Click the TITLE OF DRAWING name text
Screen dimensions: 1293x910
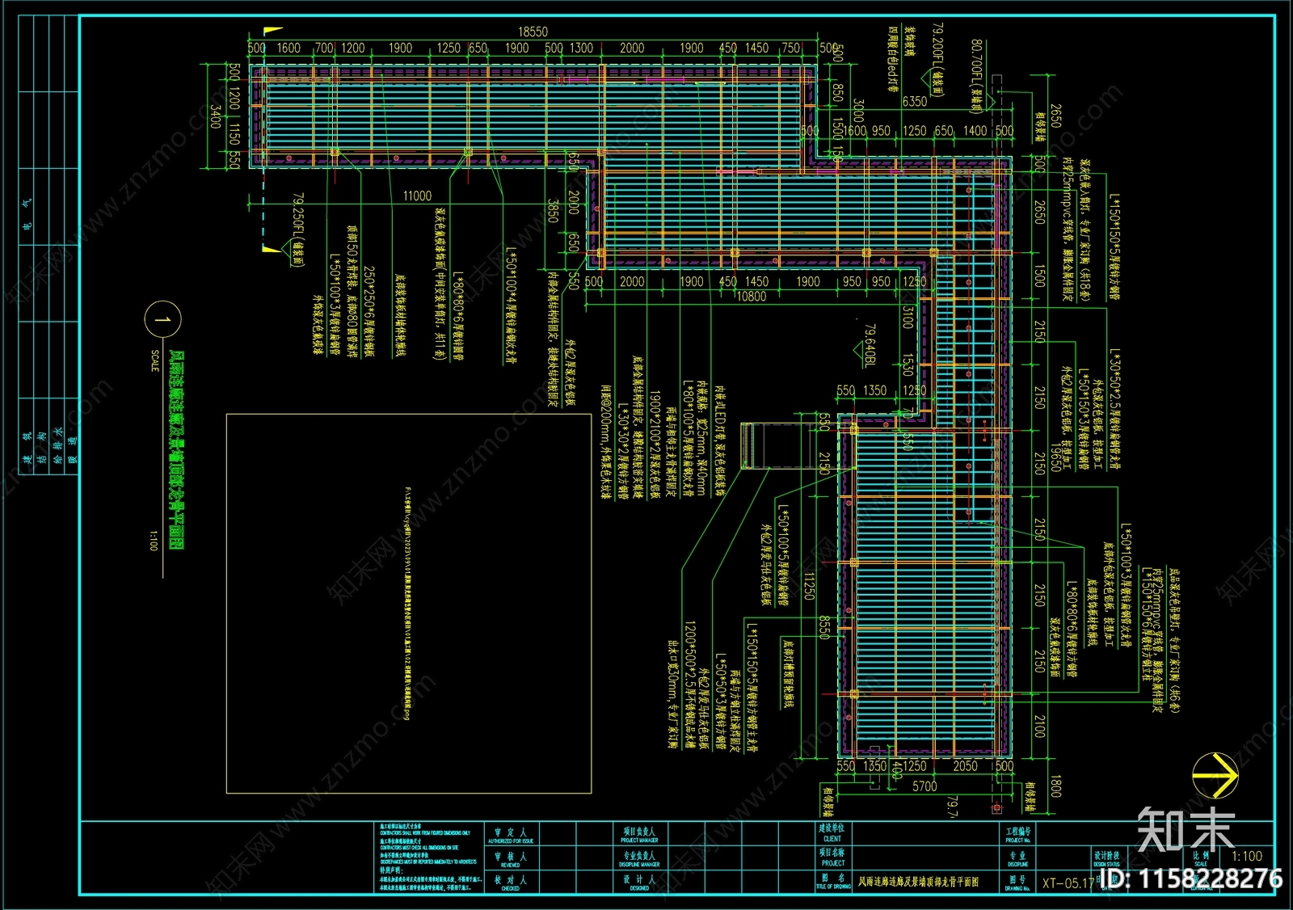click(918, 882)
